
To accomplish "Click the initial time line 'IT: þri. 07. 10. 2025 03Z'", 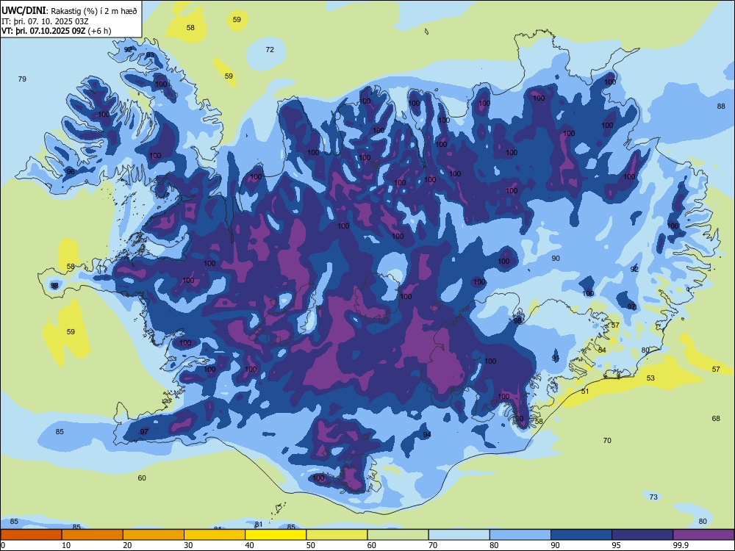I will click(45, 21).
